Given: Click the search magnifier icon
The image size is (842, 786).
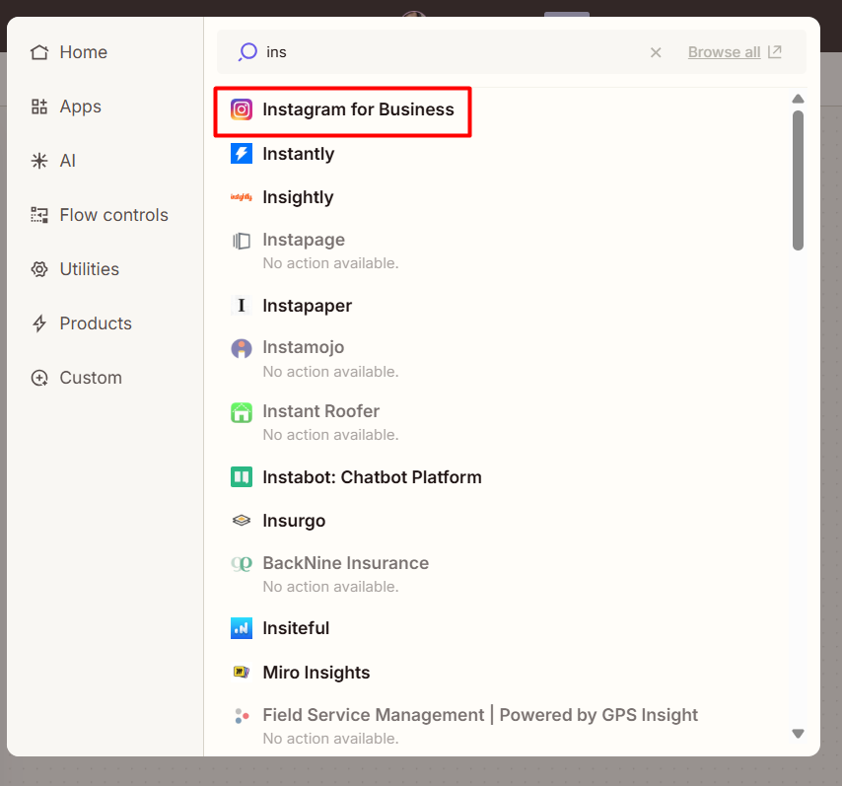Looking at the screenshot, I should [247, 52].
